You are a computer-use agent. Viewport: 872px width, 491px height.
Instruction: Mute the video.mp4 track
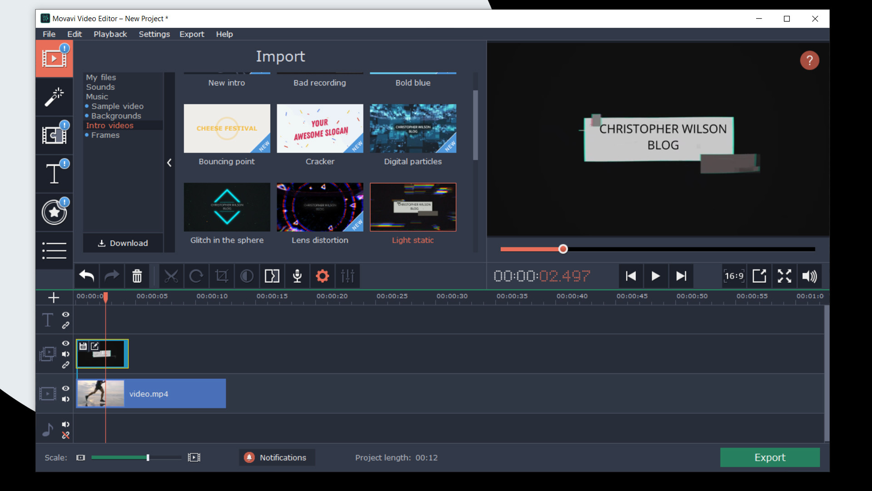pyautogui.click(x=65, y=400)
